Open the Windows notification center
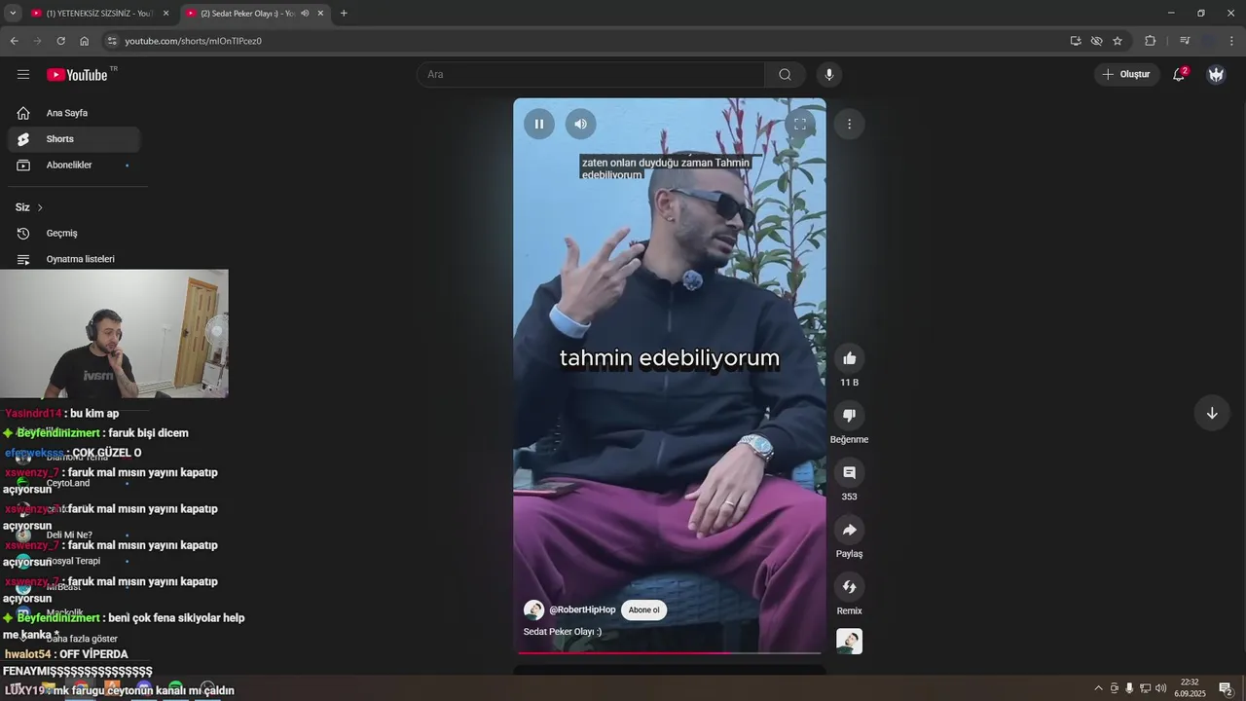Viewport: 1246px width, 701px height. [1226, 688]
